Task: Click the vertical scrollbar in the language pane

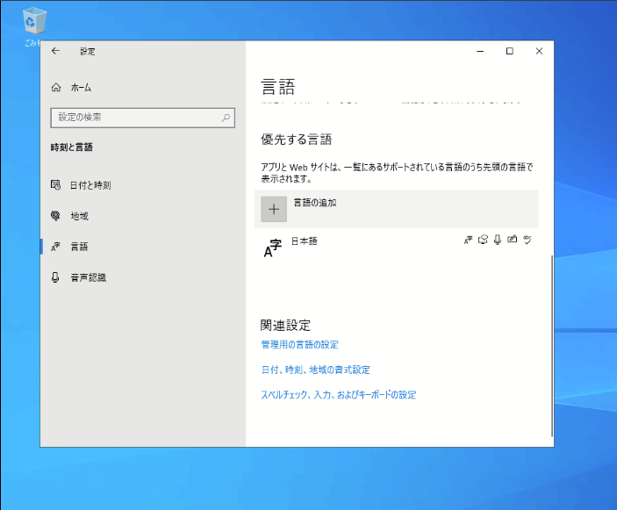Action: pyautogui.click(x=552, y=346)
